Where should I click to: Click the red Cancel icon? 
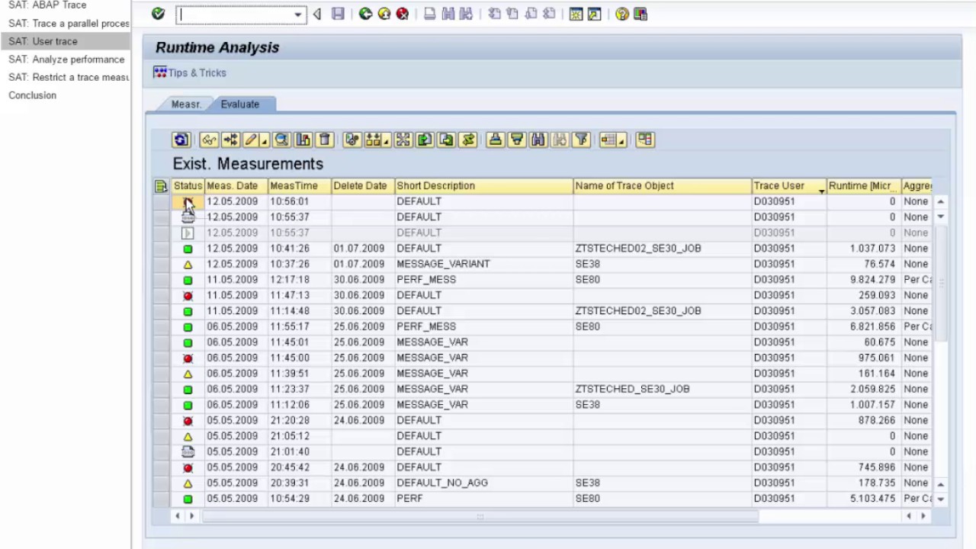click(402, 14)
